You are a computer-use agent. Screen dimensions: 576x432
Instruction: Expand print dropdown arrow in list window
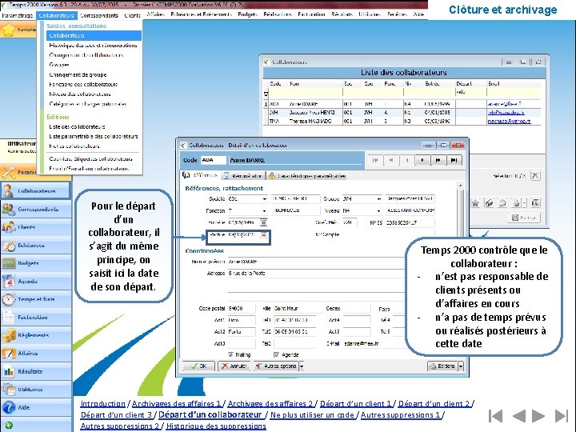click(524, 203)
